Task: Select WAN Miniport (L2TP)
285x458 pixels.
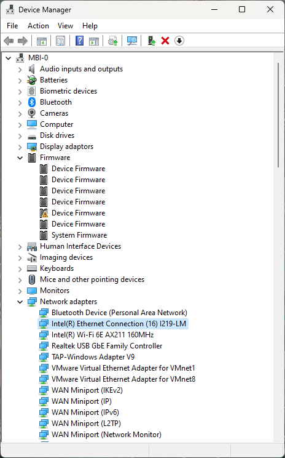Action: pyautogui.click(x=86, y=424)
